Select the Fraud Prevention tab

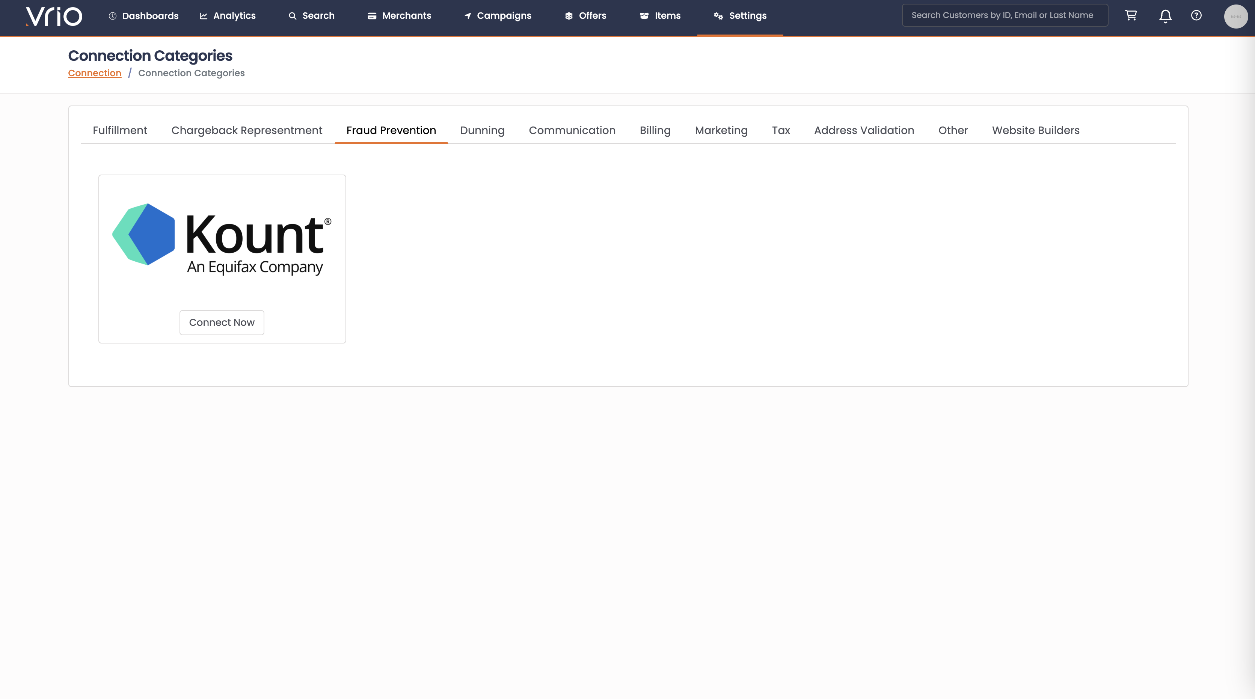point(391,130)
